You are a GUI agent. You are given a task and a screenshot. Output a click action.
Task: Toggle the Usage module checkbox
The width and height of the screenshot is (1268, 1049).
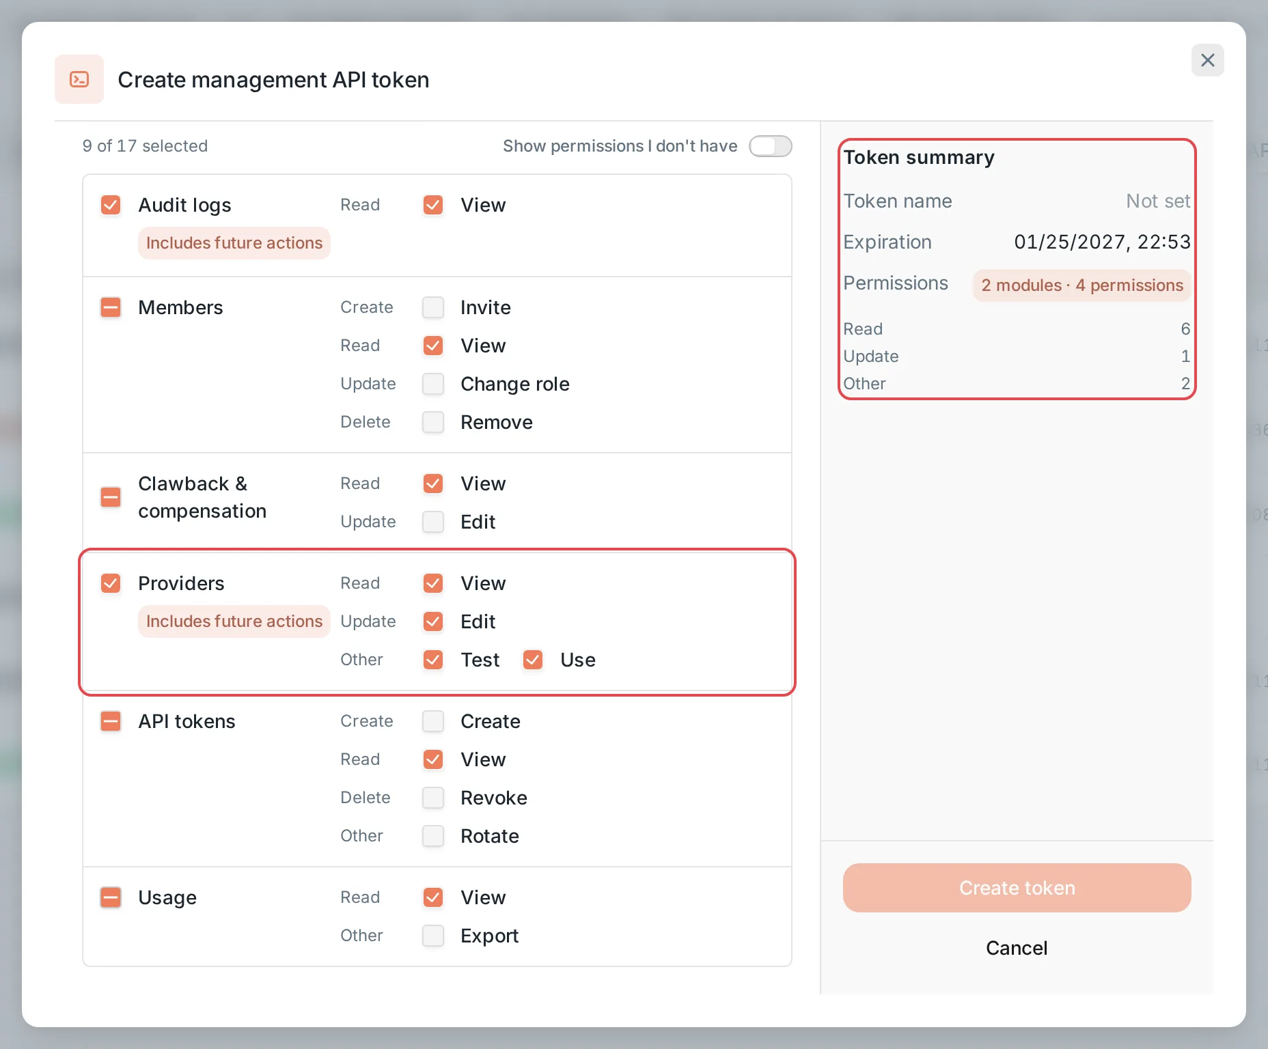(x=111, y=897)
